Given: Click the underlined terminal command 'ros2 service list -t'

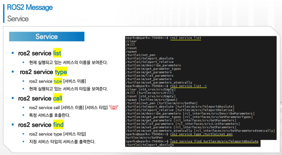Looking at the screenshot, I should pyautogui.click(x=188, y=86).
